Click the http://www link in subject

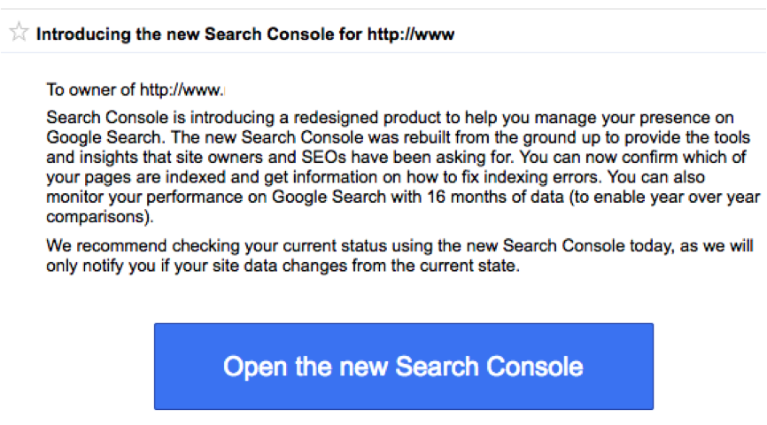pos(411,35)
